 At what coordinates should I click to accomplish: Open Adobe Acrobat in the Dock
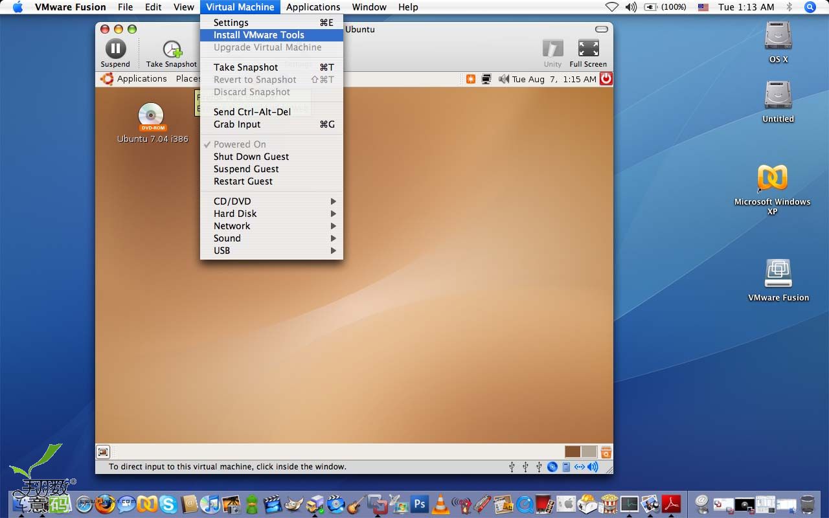[x=671, y=504]
